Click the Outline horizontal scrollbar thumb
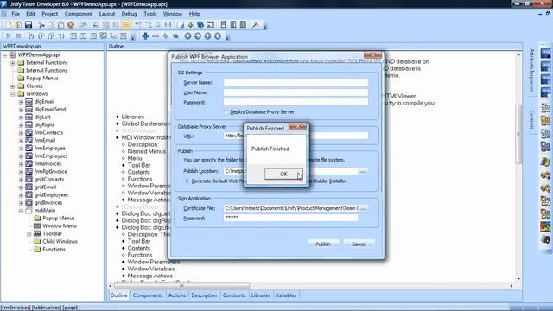This screenshot has height=311, width=553. click(181, 286)
